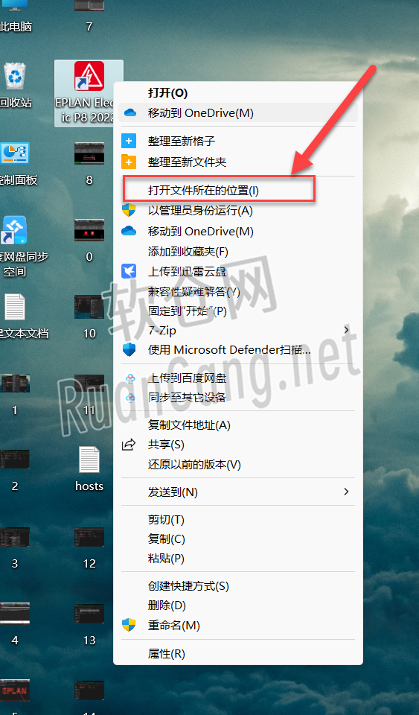Image resolution: width=419 pixels, height=715 pixels.
Task: Pin to Start with 固定到"开始"(P)
Action: pyautogui.click(x=237, y=311)
